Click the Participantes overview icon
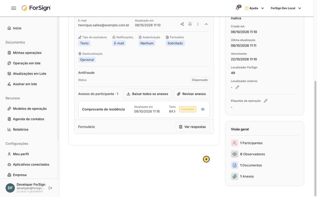This screenshot has height=197, width=317. [x=234, y=143]
